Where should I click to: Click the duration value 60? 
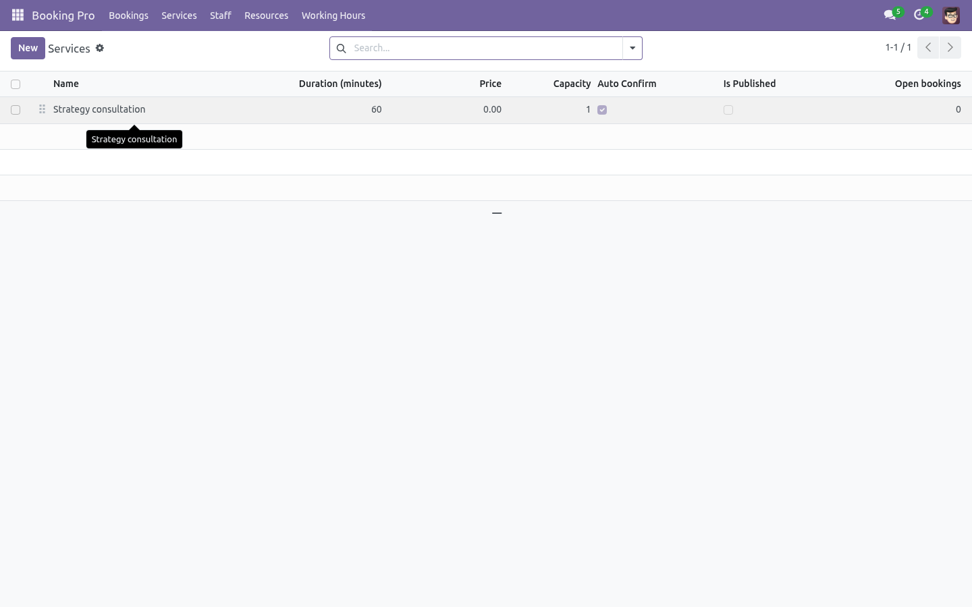click(376, 109)
